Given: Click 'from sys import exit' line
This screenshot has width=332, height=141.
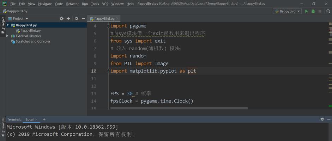Looking at the screenshot, I should 138,41.
